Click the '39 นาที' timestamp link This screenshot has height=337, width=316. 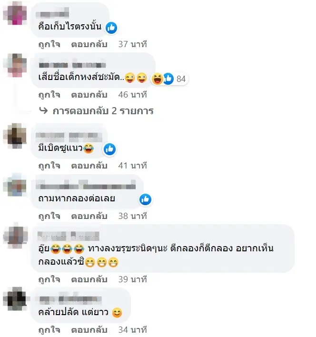[x=133, y=279]
